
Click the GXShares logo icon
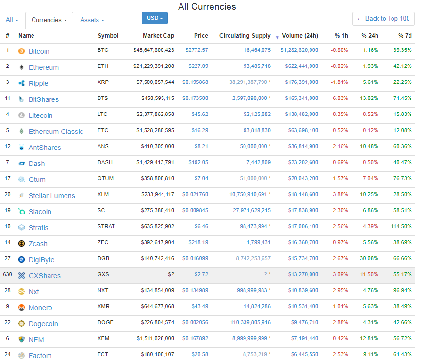(x=22, y=275)
